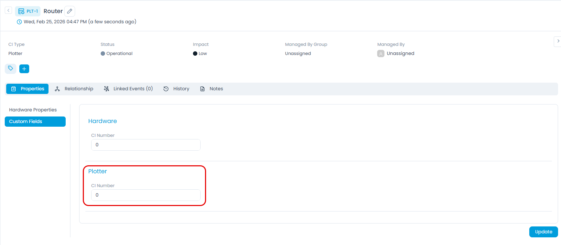The image size is (561, 245).
Task: Go to the History tab
Action: 177,89
